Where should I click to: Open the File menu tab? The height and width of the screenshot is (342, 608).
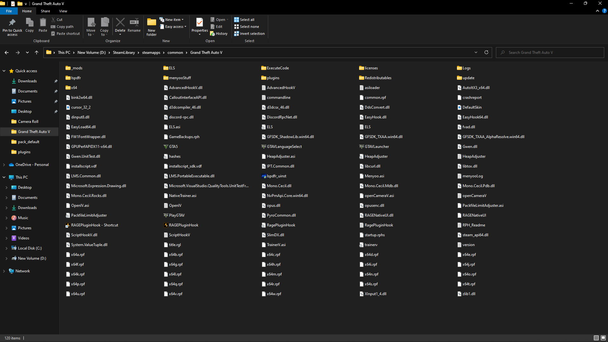point(9,11)
